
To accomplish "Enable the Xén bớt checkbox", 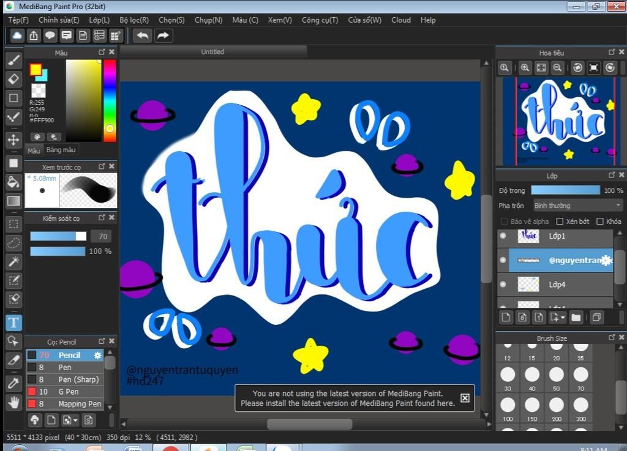I will [x=560, y=222].
